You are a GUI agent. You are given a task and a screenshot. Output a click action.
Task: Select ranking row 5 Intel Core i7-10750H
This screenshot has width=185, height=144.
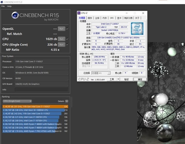click(x=35, y=121)
